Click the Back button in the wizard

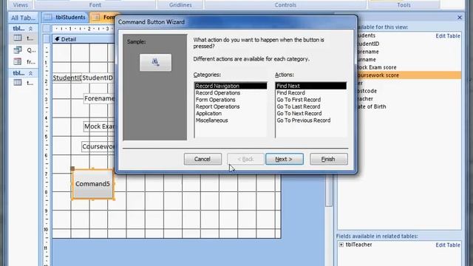point(245,159)
